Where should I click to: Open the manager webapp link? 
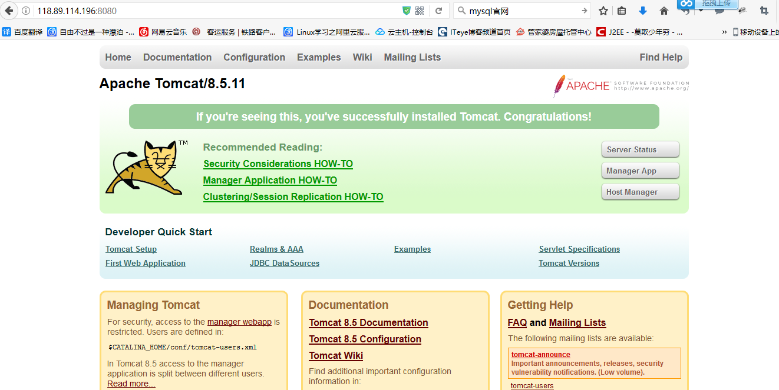point(239,322)
